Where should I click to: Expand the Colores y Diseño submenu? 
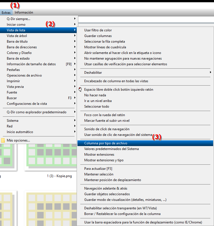click(38, 53)
